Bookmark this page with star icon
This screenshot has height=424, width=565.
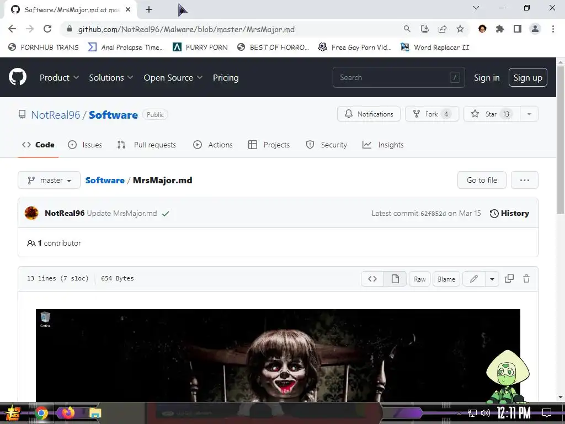460,29
